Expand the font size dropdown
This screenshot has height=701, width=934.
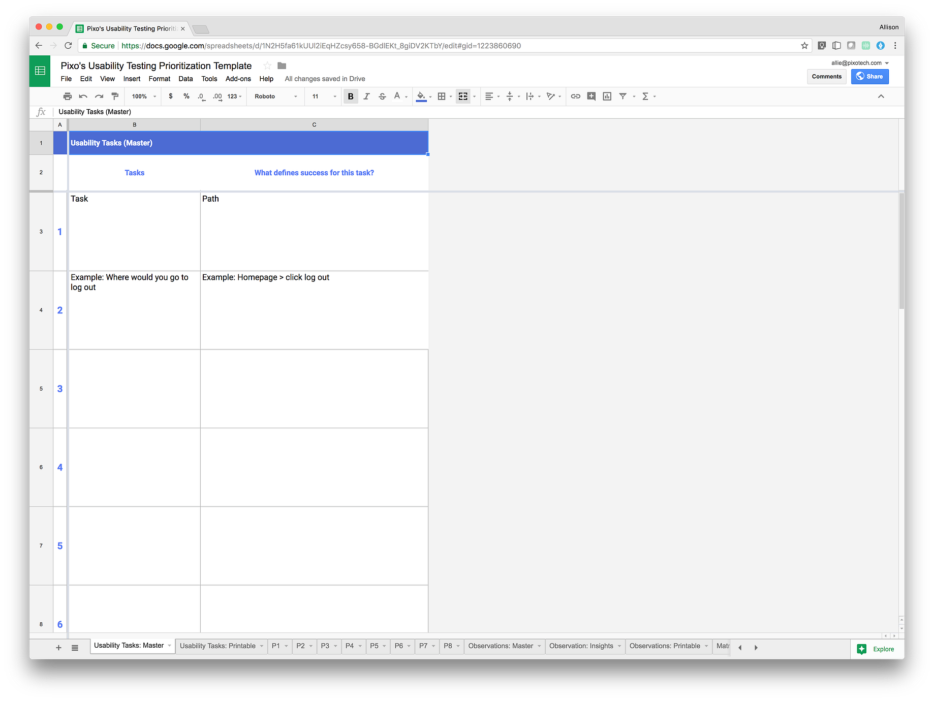tap(322, 96)
